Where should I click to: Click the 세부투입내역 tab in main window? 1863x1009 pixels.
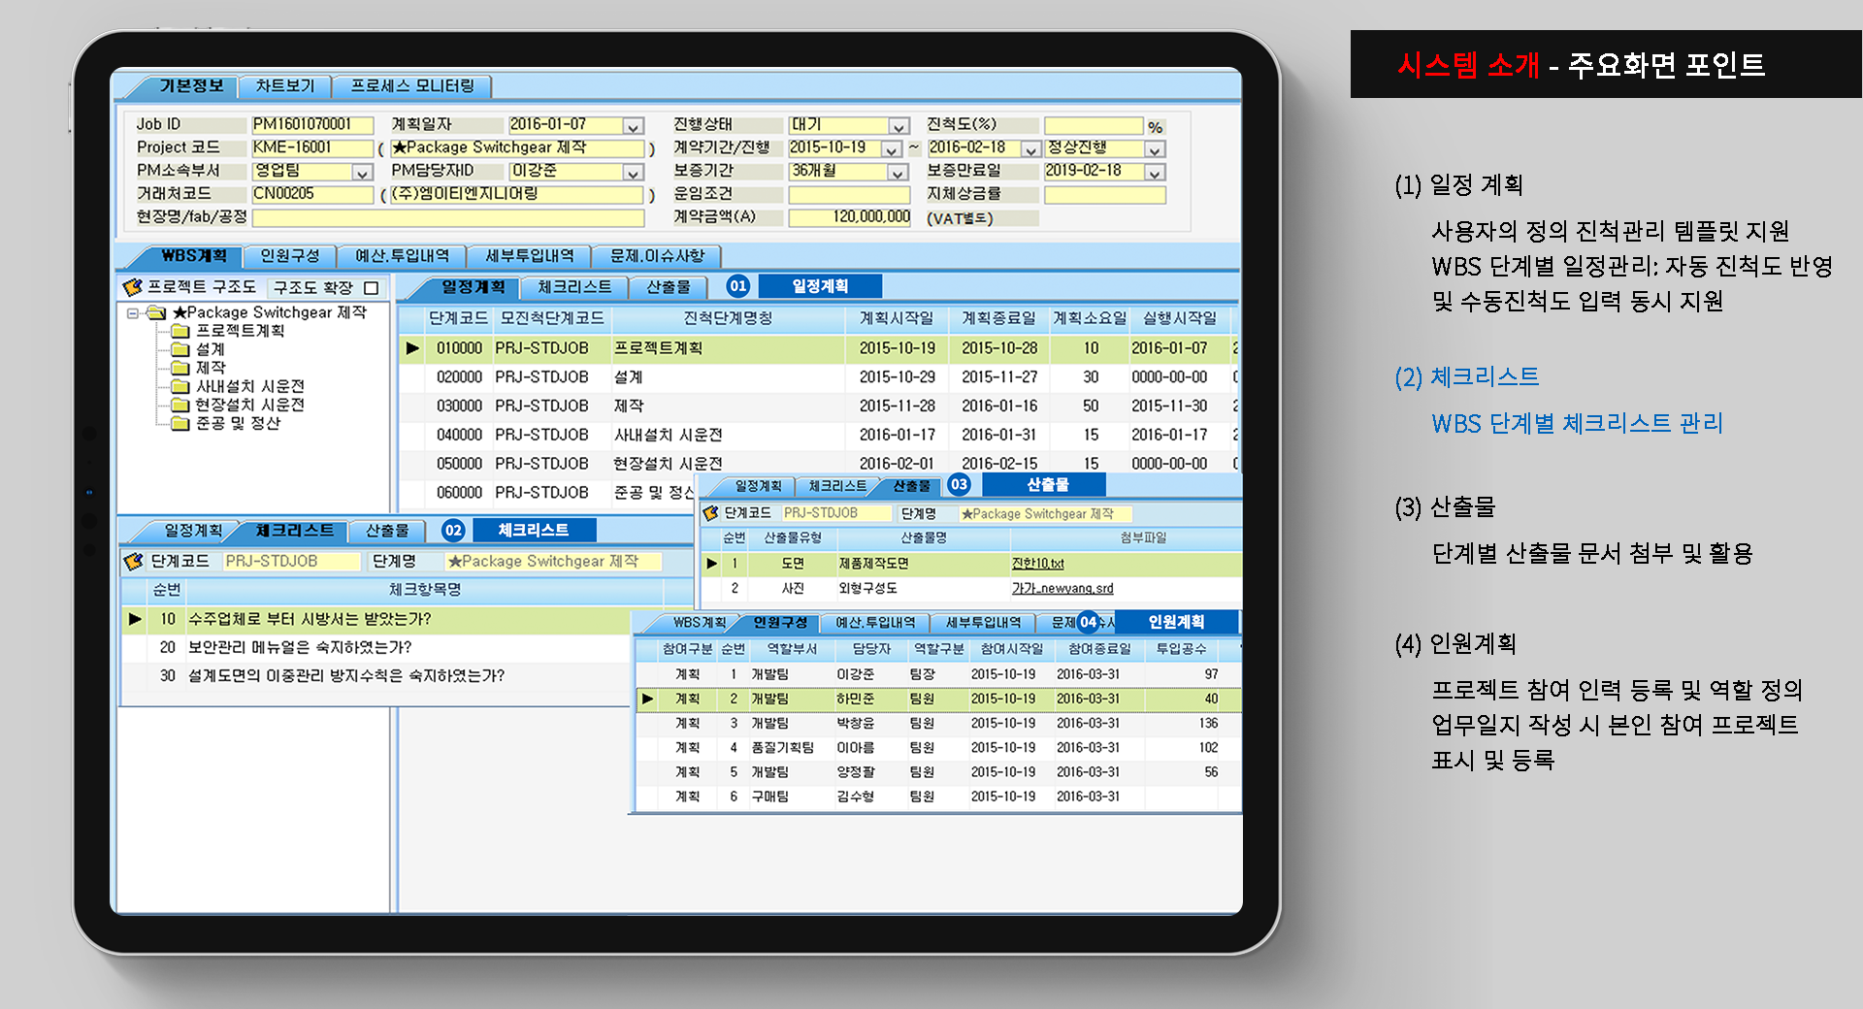530,256
